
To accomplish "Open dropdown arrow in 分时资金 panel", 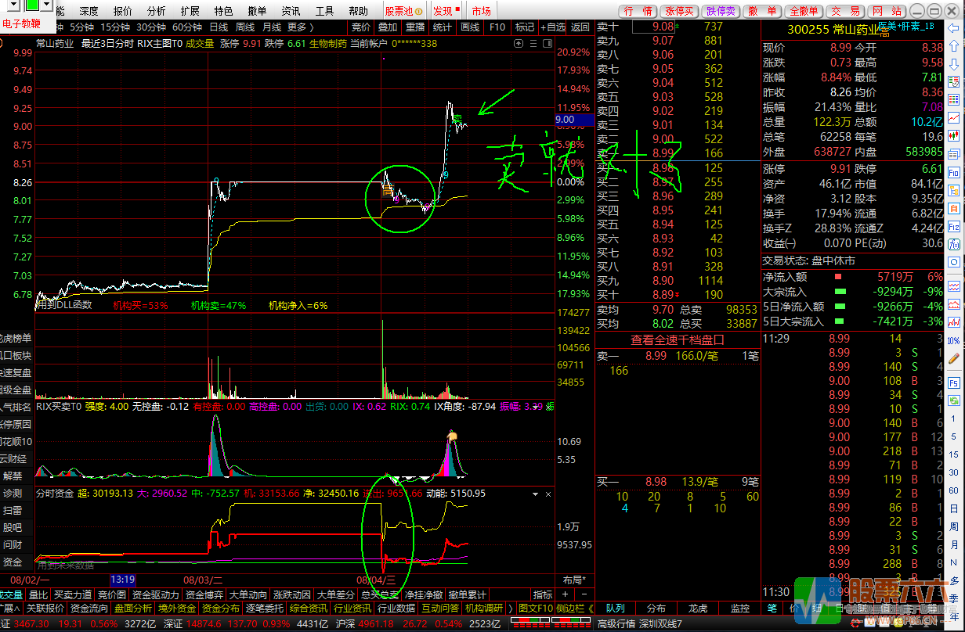I will [535, 494].
